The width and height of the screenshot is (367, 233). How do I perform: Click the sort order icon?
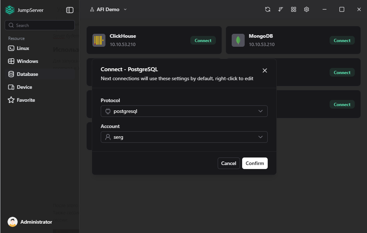pos(281,10)
